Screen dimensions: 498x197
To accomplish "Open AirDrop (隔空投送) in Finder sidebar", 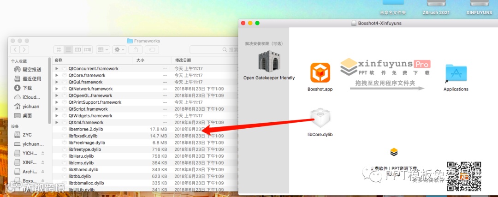I will click(28, 69).
